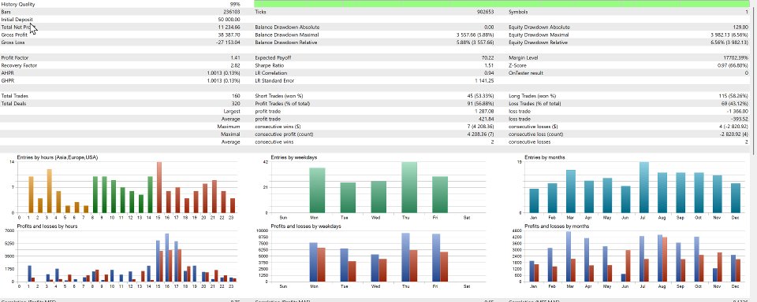
Task: Click the Equity Drawdown Relative label
Action: click(539, 42)
